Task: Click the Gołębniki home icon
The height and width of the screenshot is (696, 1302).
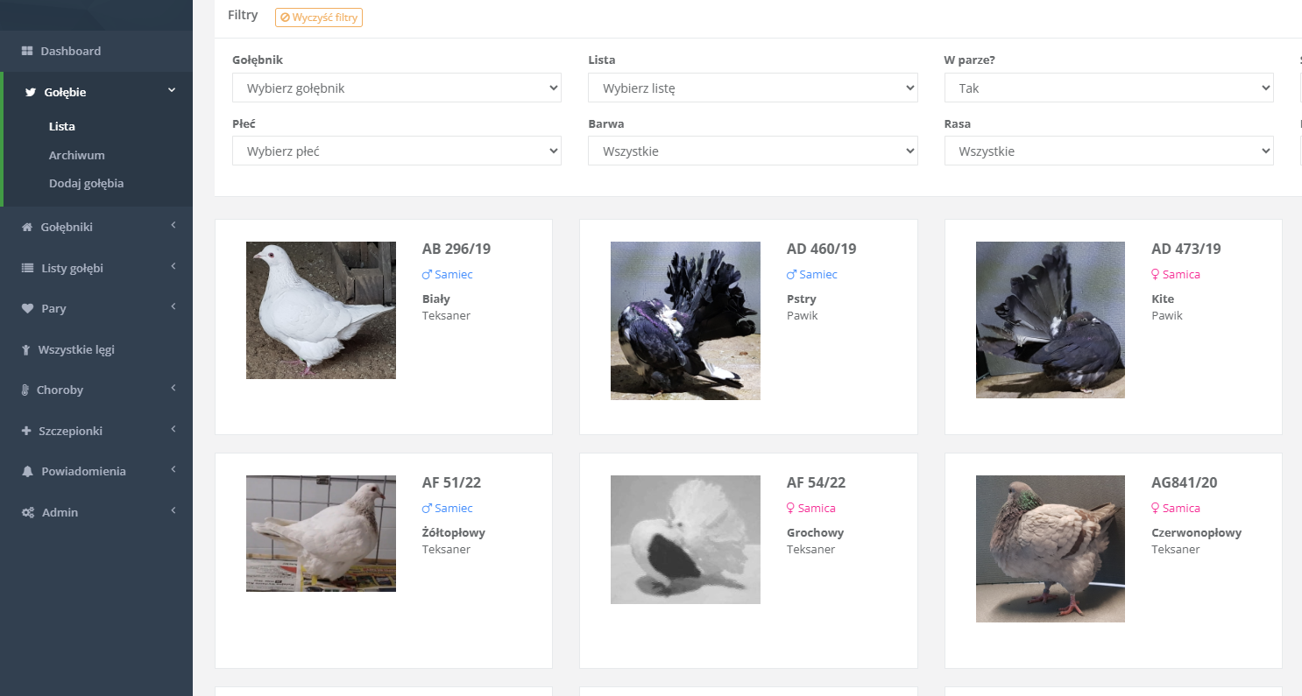Action: 25,227
